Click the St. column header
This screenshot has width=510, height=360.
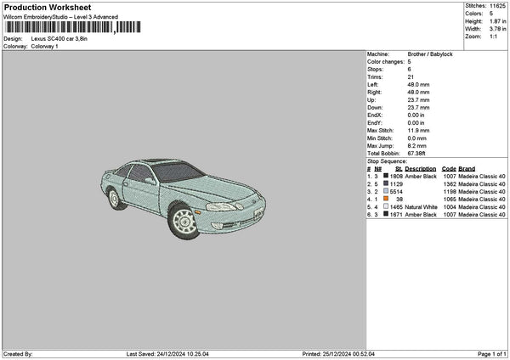[398, 168]
